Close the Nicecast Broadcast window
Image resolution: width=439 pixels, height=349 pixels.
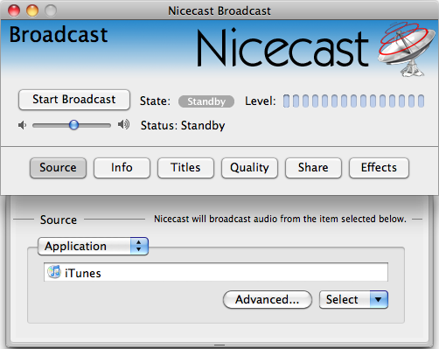[x=14, y=10]
